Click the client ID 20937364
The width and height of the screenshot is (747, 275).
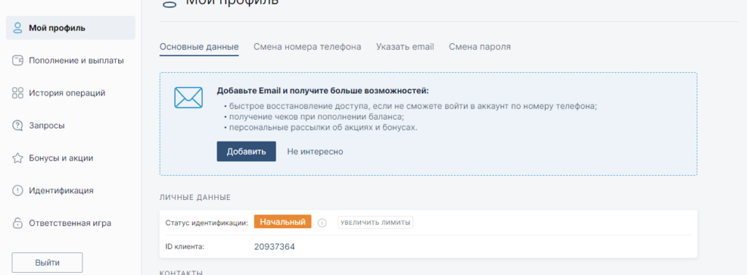tap(275, 247)
